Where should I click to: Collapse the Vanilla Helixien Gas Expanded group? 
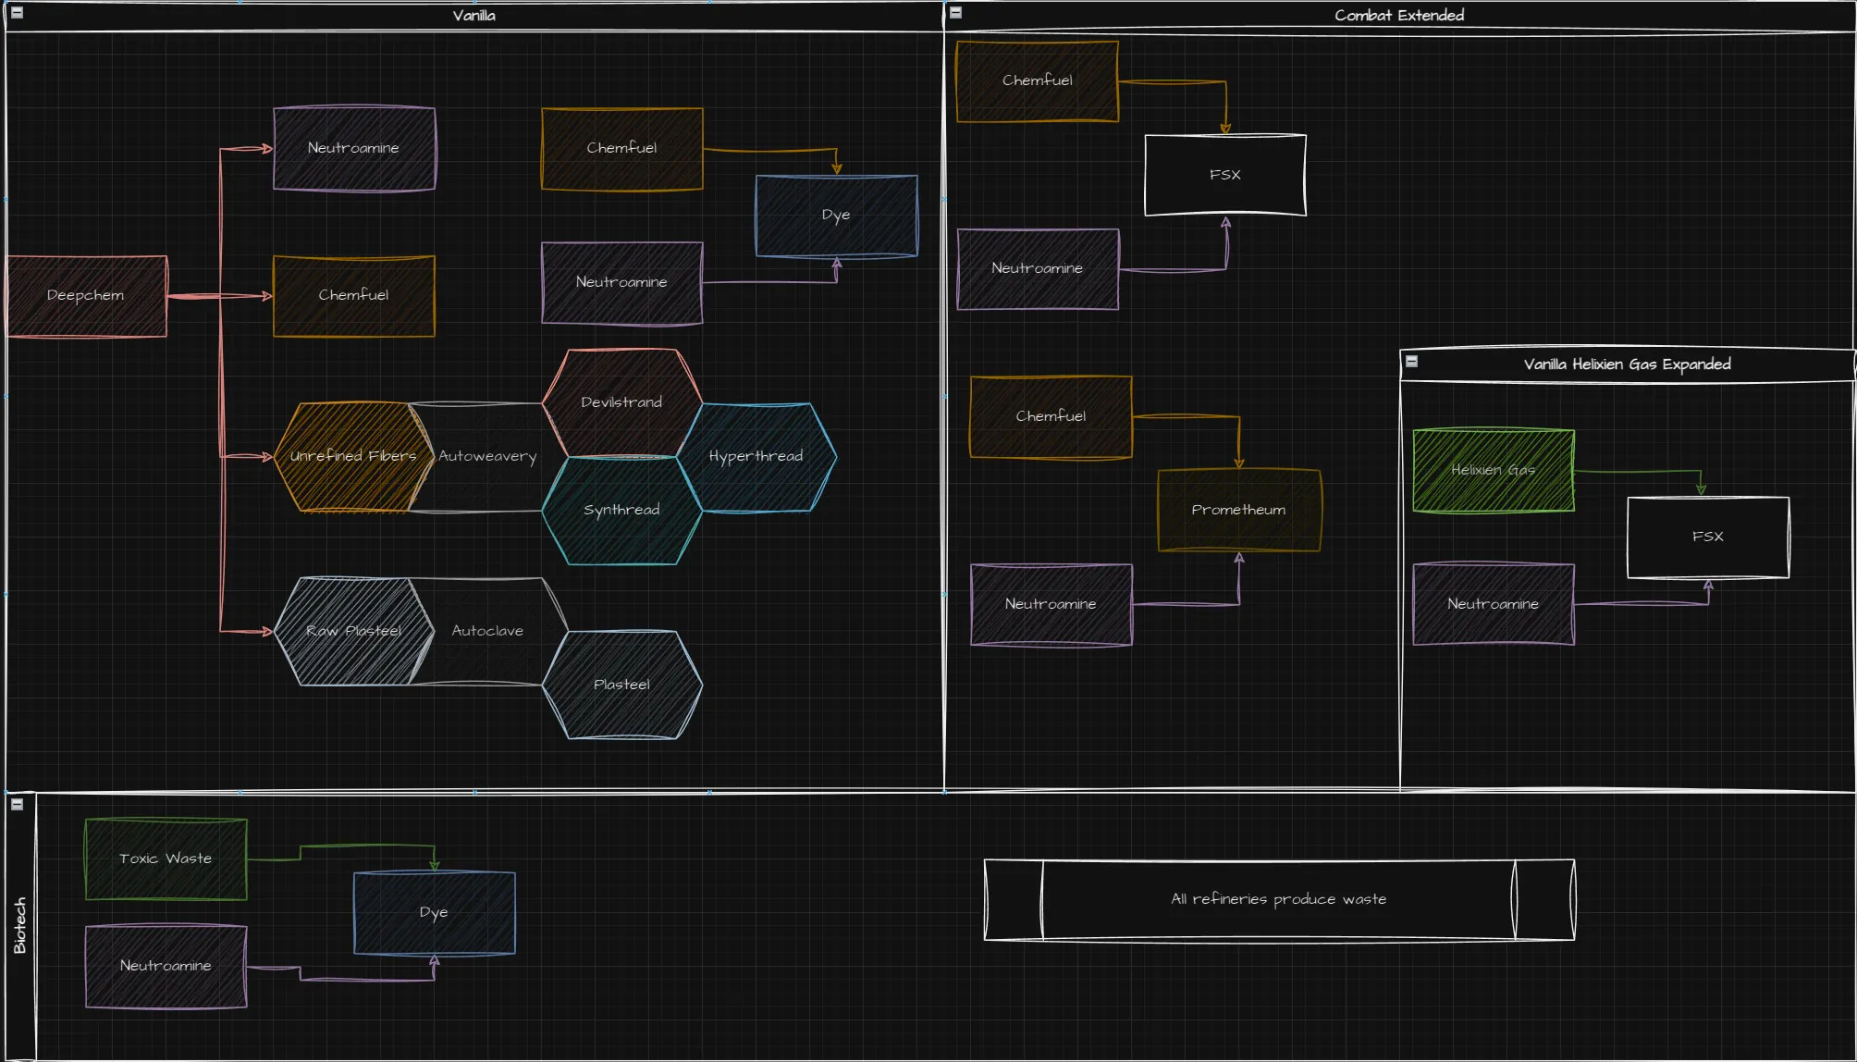tap(1411, 362)
